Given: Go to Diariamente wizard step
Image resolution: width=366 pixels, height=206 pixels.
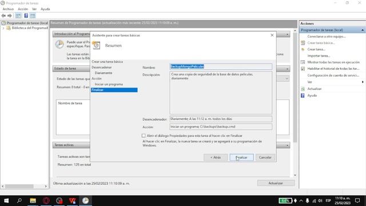Looking at the screenshot, I should pyautogui.click(x=104, y=73).
